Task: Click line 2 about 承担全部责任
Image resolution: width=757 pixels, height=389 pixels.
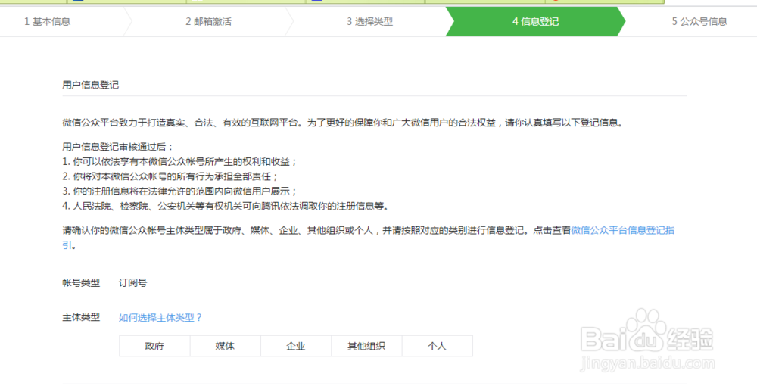Action: coord(170,176)
